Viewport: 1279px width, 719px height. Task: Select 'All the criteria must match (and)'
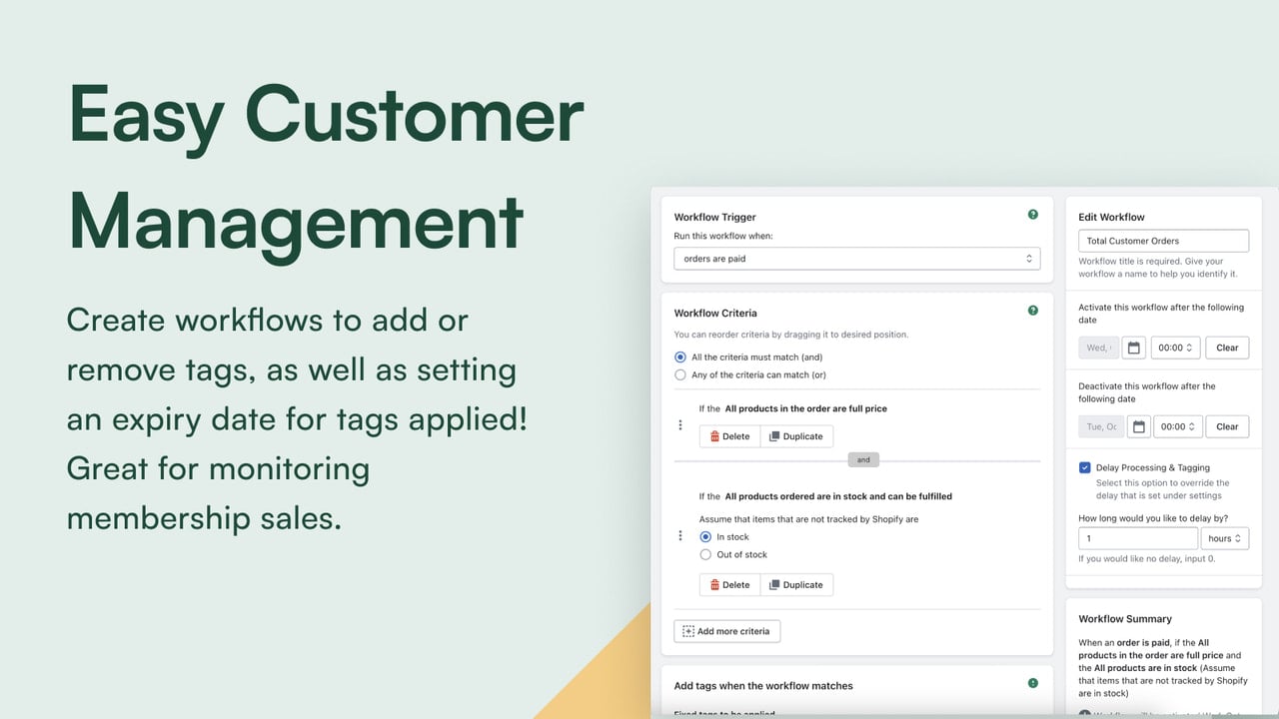coord(680,358)
